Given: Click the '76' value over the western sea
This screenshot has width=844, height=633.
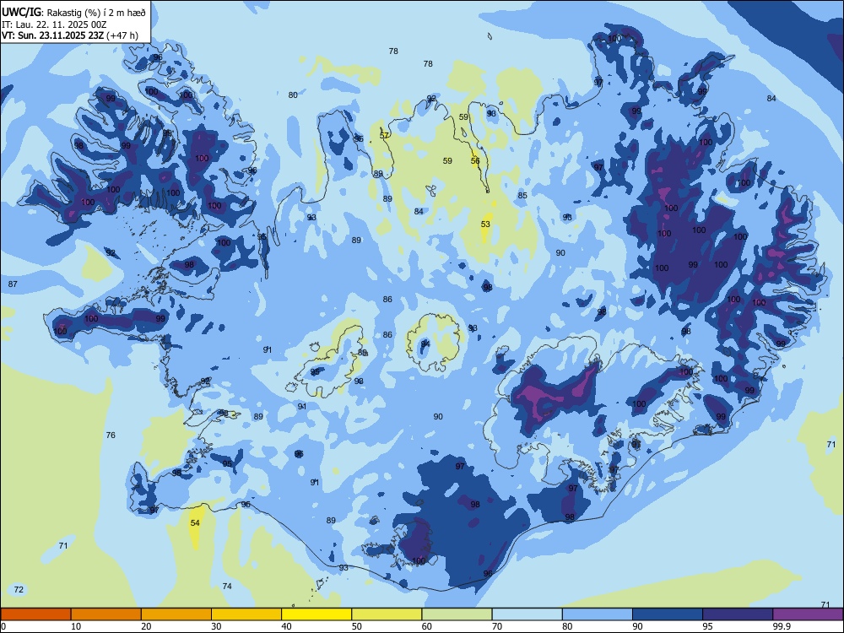Looking at the screenshot, I should tap(111, 435).
